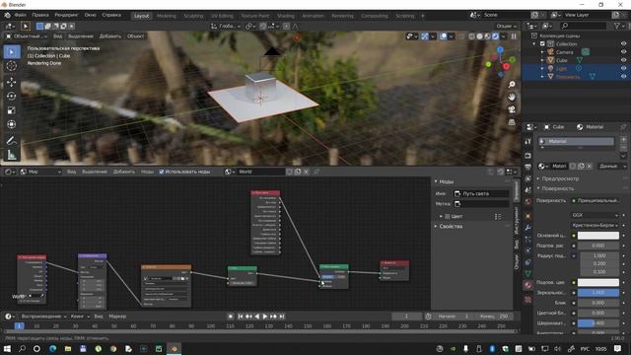The height and width of the screenshot is (355, 631).
Task: Select the Transform tool
Action: 12,124
